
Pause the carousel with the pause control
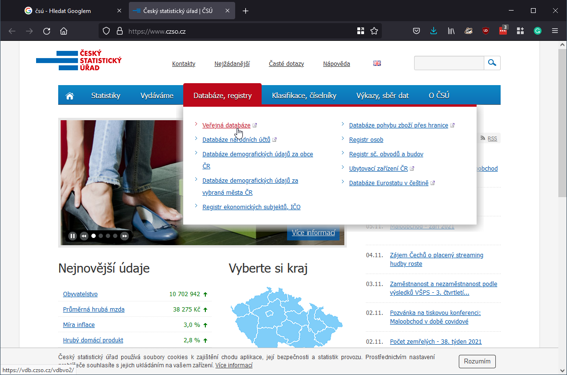72,236
